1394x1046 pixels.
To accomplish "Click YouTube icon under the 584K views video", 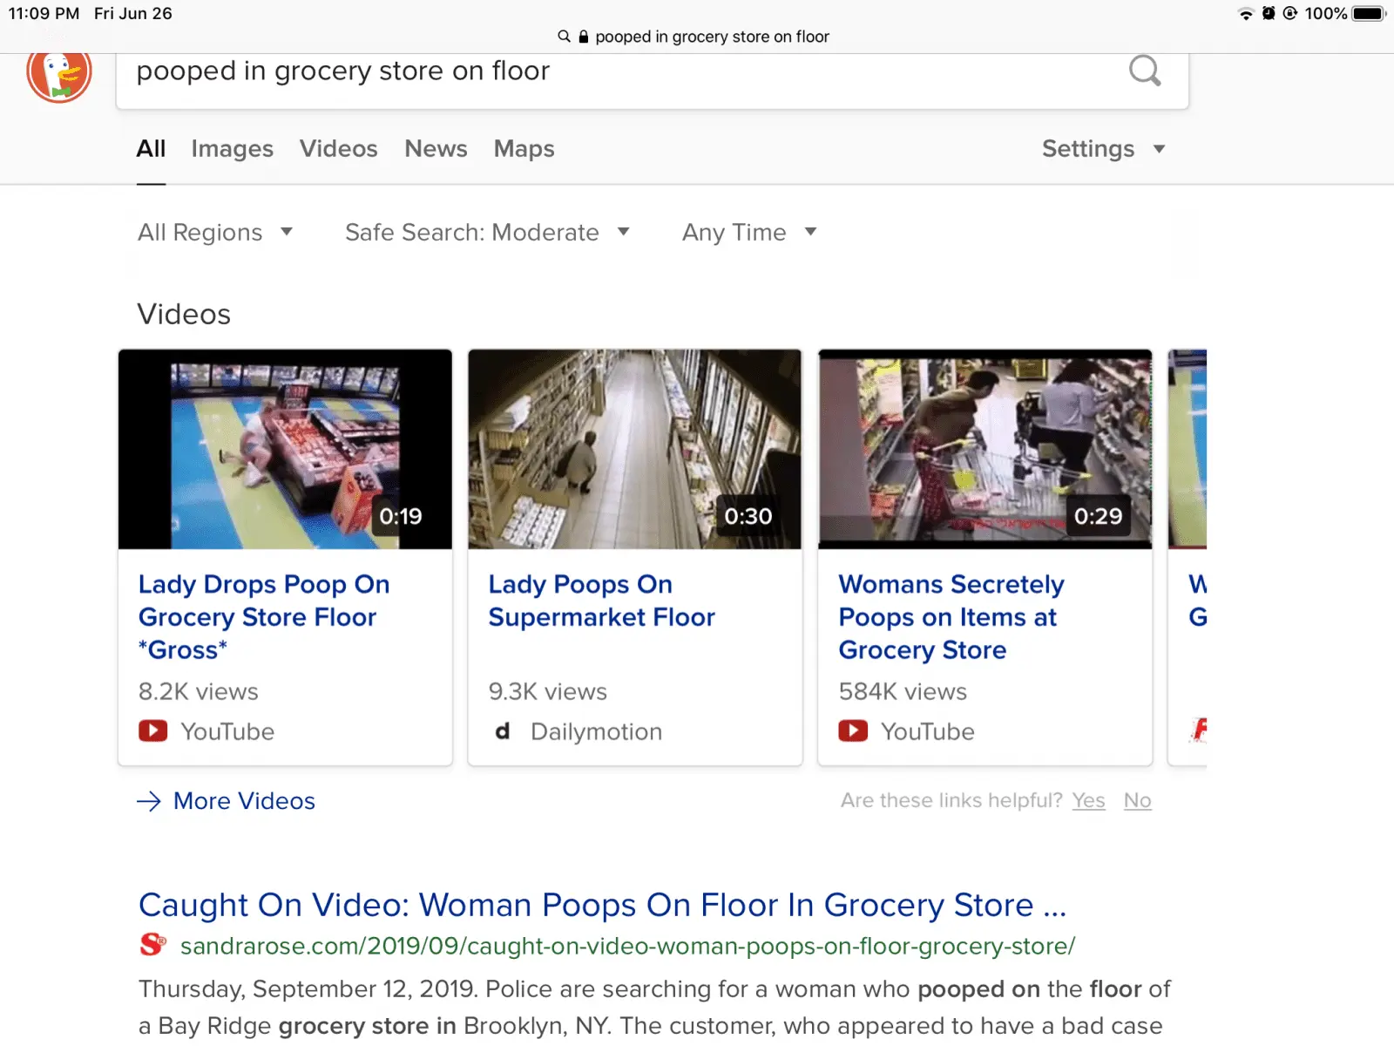I will tap(853, 730).
